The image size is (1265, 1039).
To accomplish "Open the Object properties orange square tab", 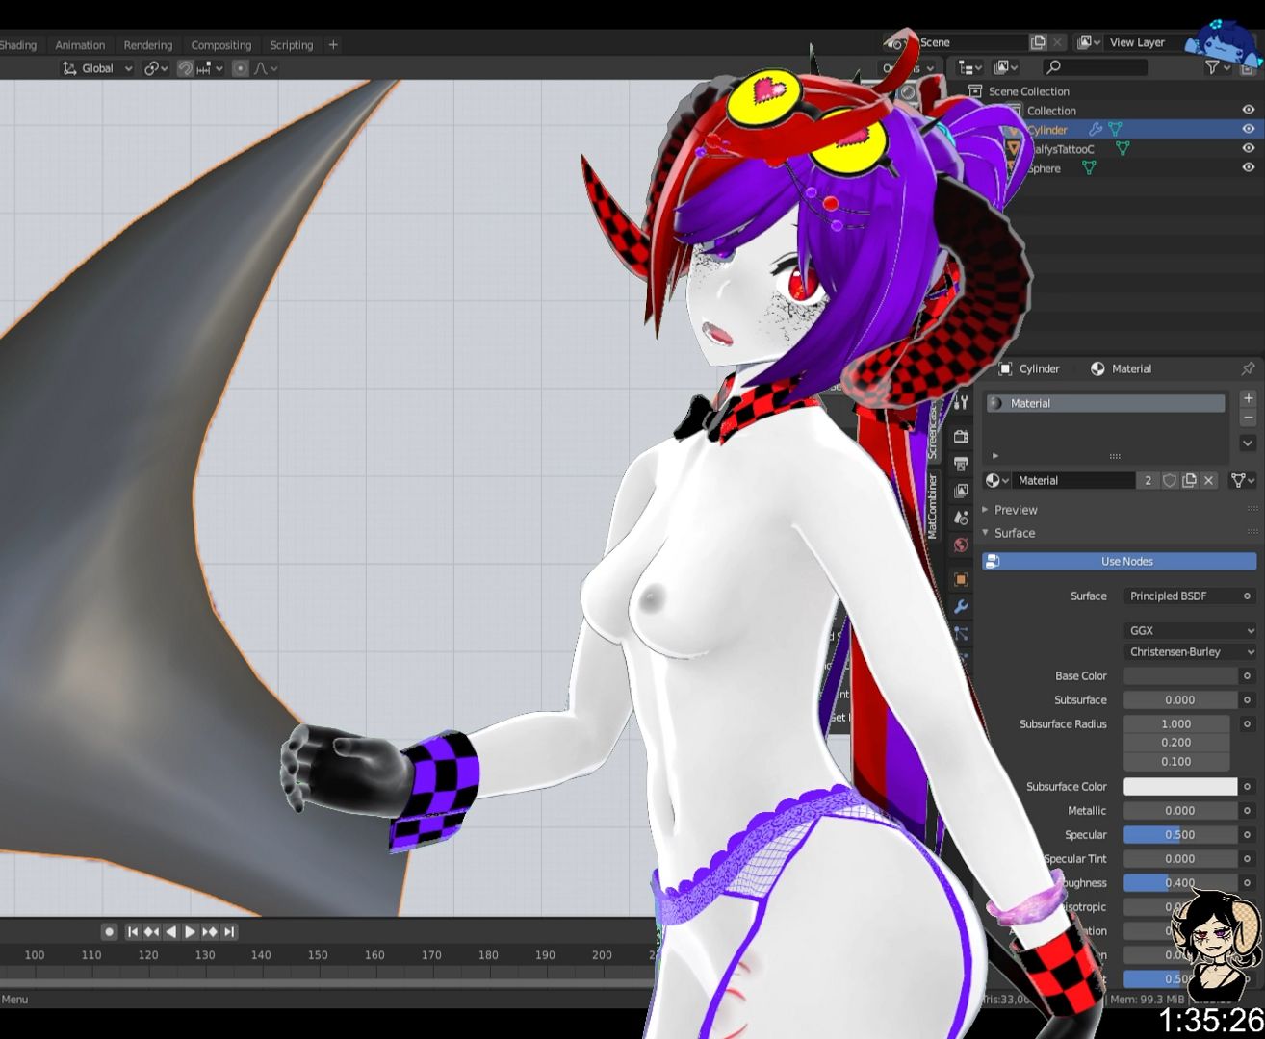I will click(x=961, y=580).
